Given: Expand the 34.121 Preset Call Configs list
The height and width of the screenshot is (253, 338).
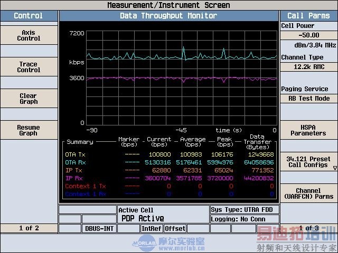Looking at the screenshot, I should pos(308,162).
